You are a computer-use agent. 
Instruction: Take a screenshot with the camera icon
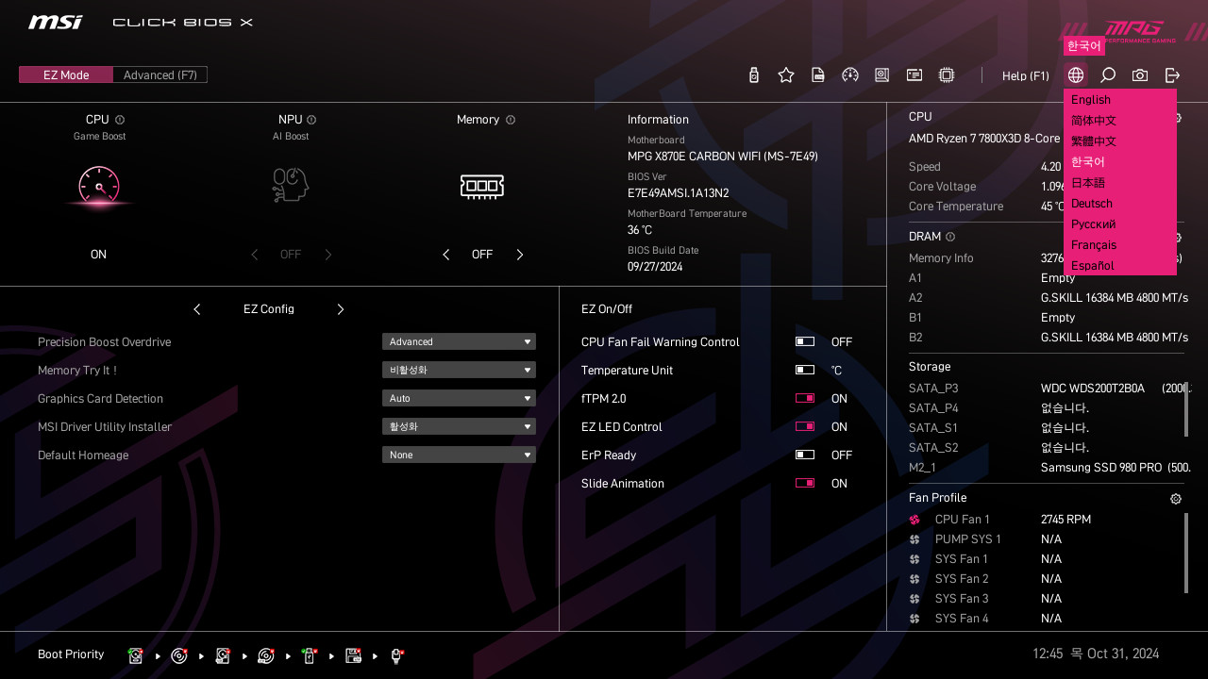click(1140, 75)
